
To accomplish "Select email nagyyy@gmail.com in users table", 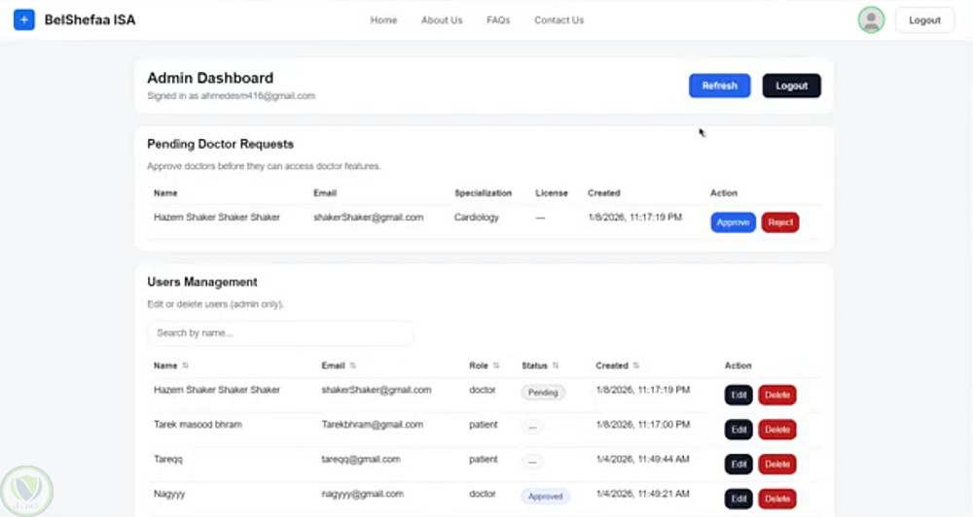I will pyautogui.click(x=362, y=494).
